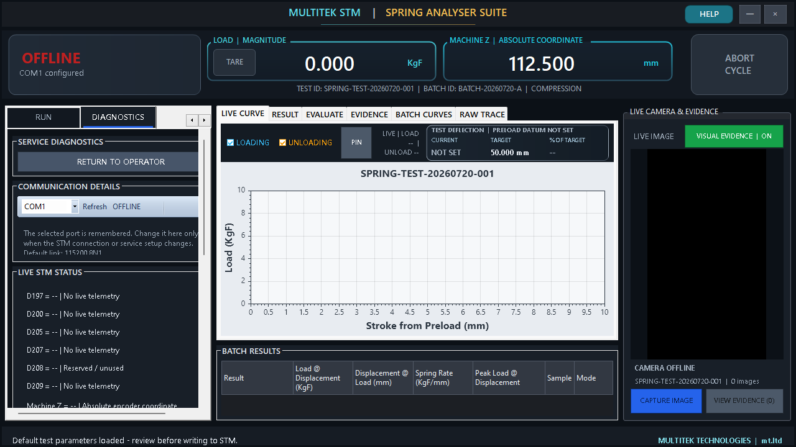
Task: Open the EVIDENCE tab
Action: pos(369,114)
